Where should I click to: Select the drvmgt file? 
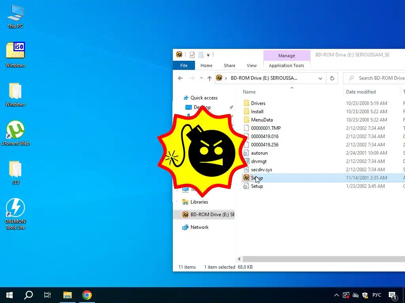(x=259, y=161)
